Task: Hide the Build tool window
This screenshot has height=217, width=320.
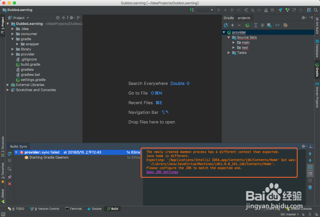Action: point(311,146)
